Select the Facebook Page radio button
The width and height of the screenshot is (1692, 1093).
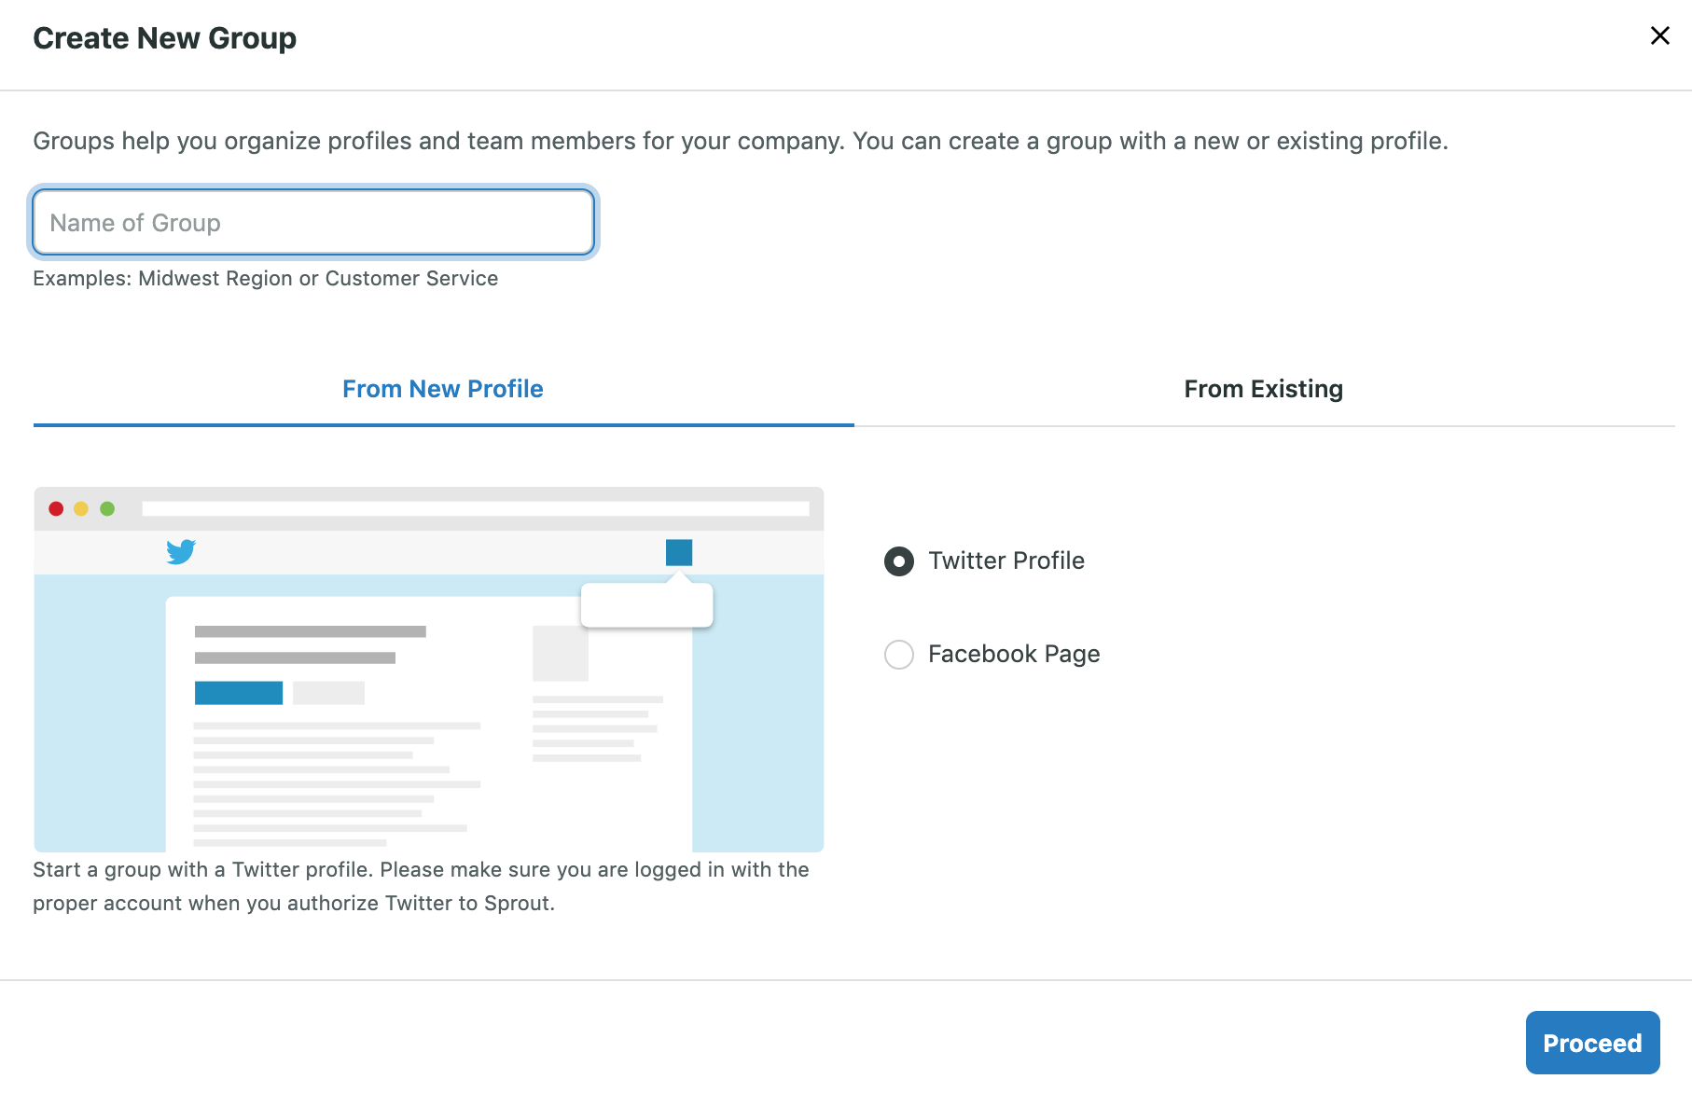point(899,655)
